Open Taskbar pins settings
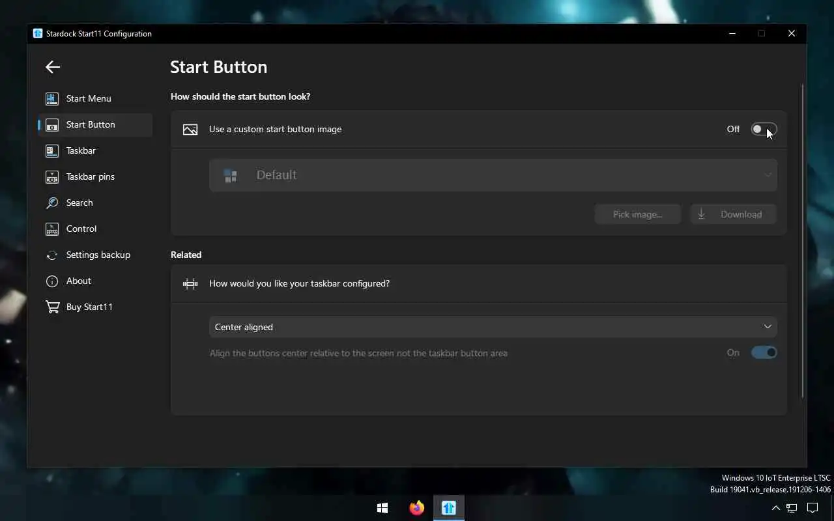Screen dimensions: 834x521 (91, 176)
